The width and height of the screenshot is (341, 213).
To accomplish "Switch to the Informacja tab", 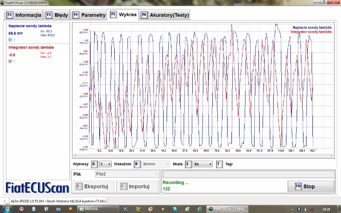I will 24,15.
